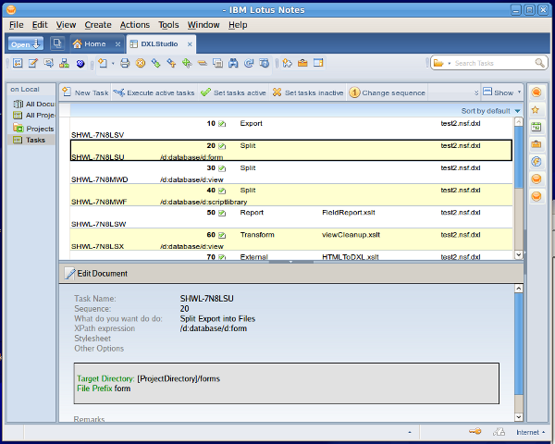The width and height of the screenshot is (555, 444).
Task: Click the active status icon in row 10 Export
Action: tap(222, 124)
